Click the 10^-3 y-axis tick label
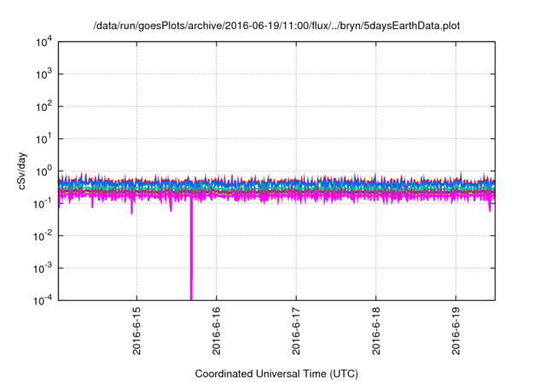The image size is (546, 382). click(43, 269)
